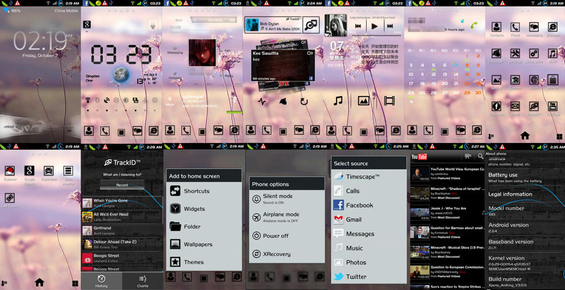Select Twitter in Select source list
This screenshot has height=290, width=565.
369,277
